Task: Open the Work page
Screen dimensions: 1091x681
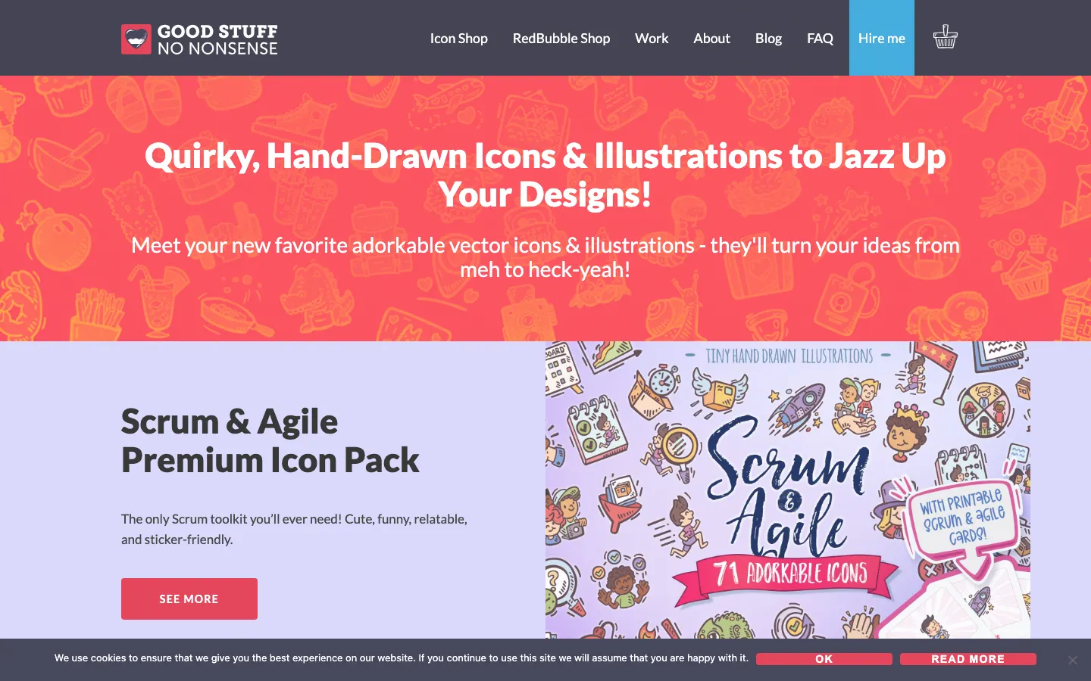Action: point(652,39)
